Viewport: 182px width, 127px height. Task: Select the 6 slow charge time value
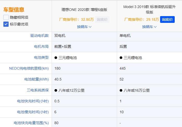[x=55, y=112]
